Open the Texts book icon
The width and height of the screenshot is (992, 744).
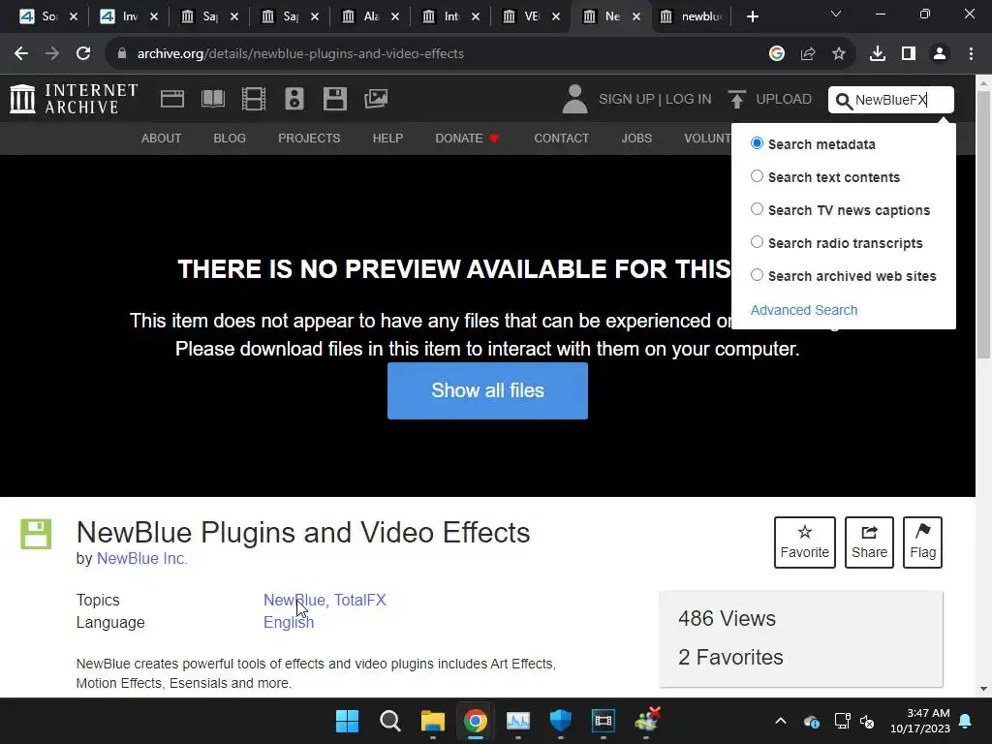click(212, 99)
